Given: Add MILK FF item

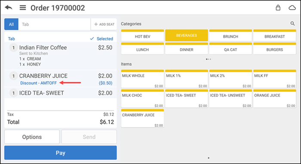Looking at the screenshot, I should 275,79.
